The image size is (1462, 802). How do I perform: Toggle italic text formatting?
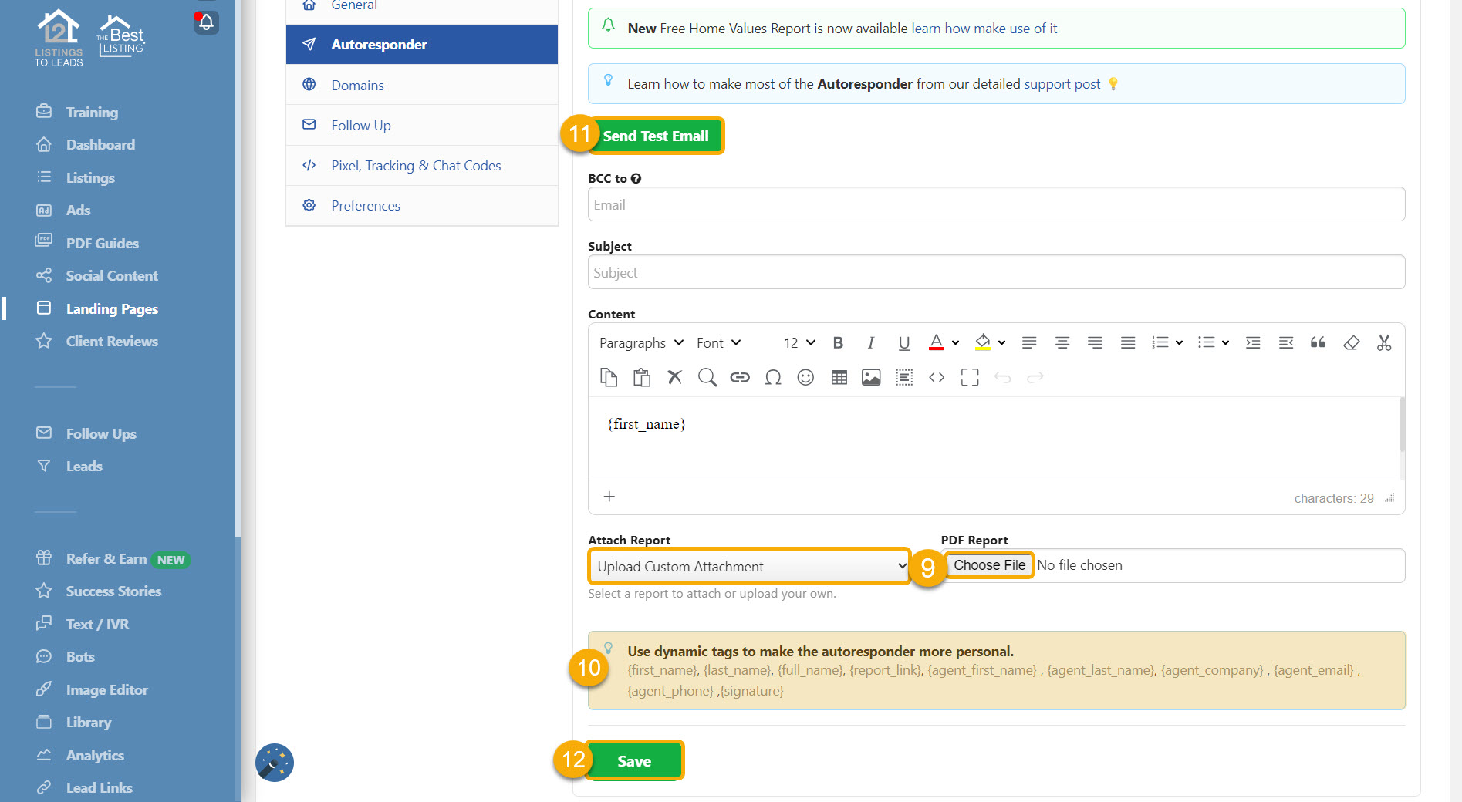tap(870, 343)
